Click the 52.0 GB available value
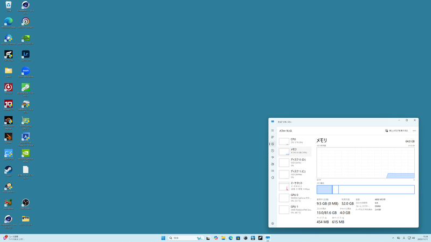Image resolution: width=431 pixels, height=242 pixels. coord(347,204)
